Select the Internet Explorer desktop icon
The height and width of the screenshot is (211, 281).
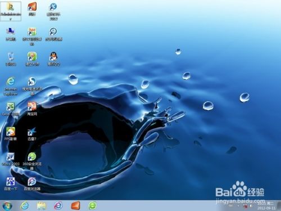click(11, 86)
